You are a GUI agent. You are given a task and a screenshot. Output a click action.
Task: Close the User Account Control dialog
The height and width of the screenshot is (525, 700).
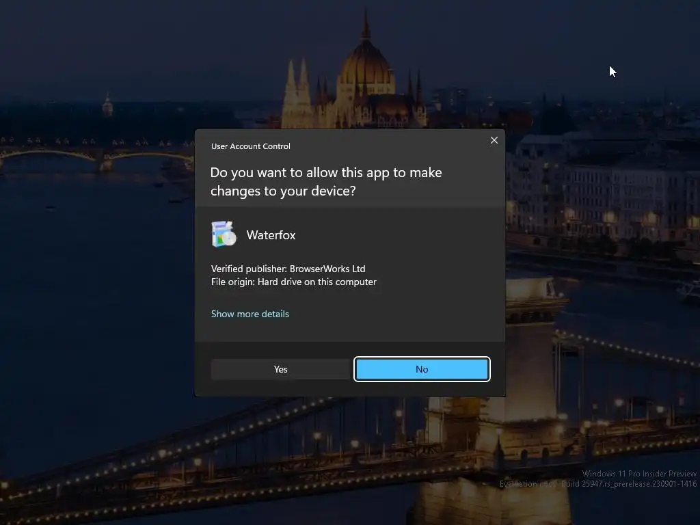494,140
